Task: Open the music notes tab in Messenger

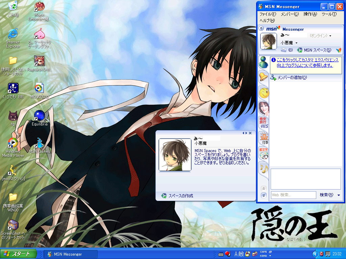Action: pos(264,169)
